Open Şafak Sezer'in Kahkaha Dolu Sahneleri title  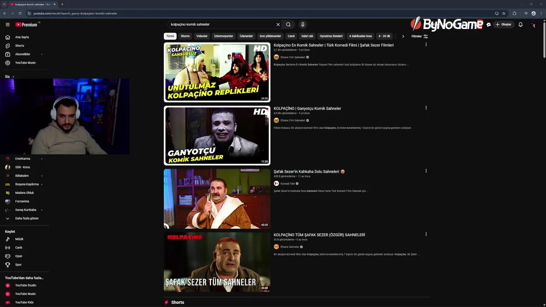(309, 171)
